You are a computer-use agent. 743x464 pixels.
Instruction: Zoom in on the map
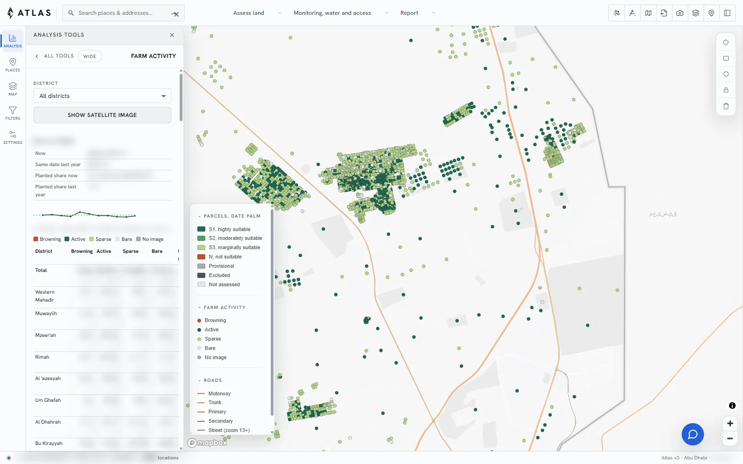[x=730, y=423]
